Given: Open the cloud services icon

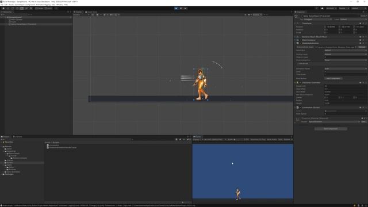Looking at the screenshot, I should pyautogui.click(x=322, y=8).
